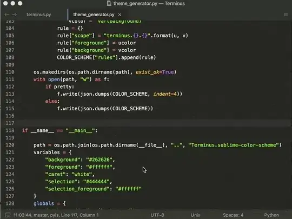This screenshot has height=219, width=292.
Task: Open the Python syntax selector
Action: [271, 215]
